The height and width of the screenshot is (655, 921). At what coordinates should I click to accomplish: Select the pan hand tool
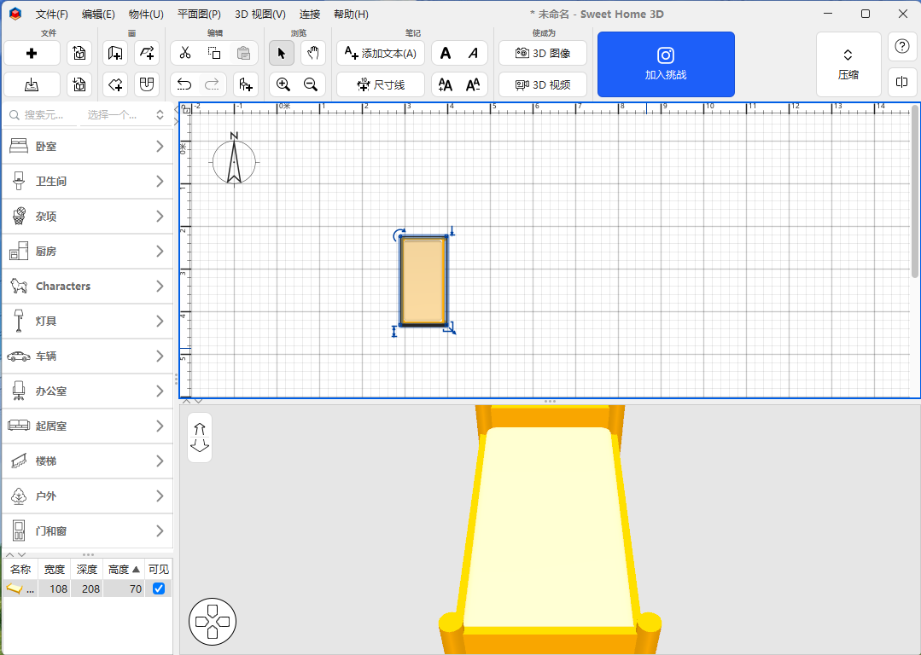(312, 53)
